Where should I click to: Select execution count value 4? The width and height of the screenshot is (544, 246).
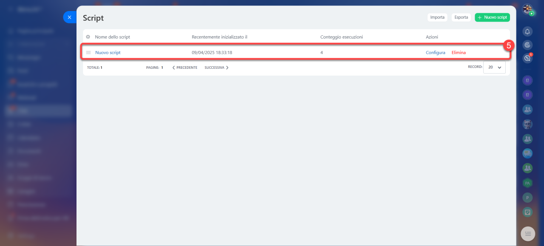point(322,53)
